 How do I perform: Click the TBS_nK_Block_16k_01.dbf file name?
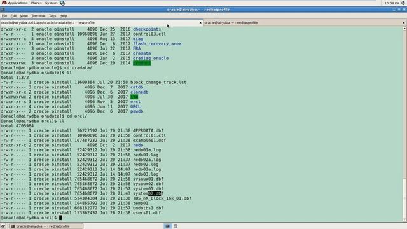[162, 198]
